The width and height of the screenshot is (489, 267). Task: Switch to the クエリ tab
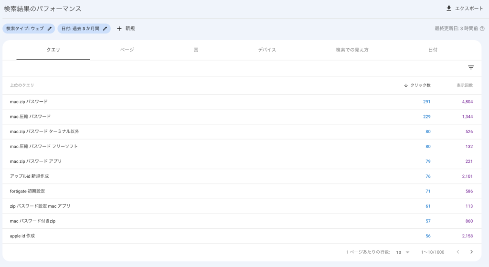point(53,50)
